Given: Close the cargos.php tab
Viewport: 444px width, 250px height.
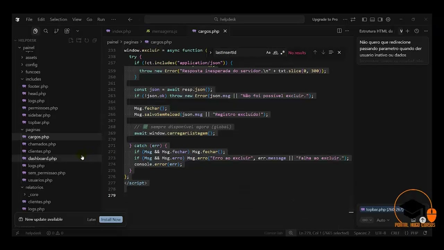Looking at the screenshot, I should coord(225,31).
